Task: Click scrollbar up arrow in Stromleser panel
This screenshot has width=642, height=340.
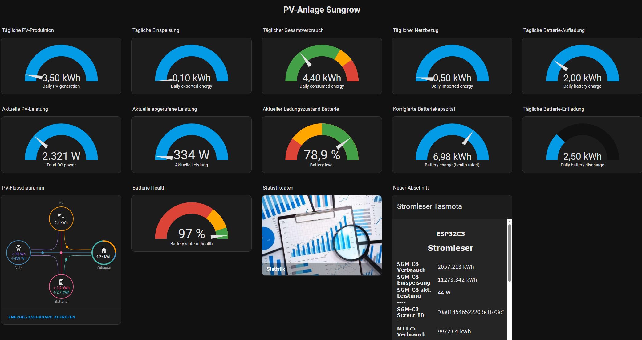Action: point(510,221)
